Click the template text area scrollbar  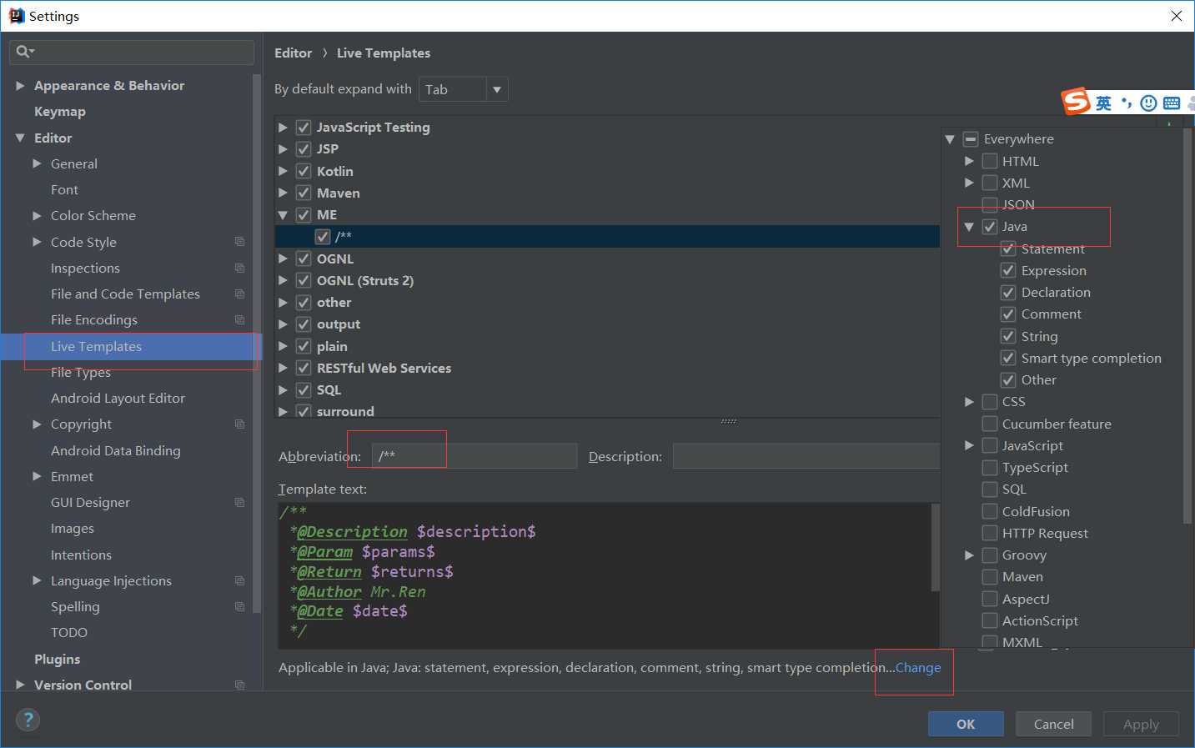[935, 547]
